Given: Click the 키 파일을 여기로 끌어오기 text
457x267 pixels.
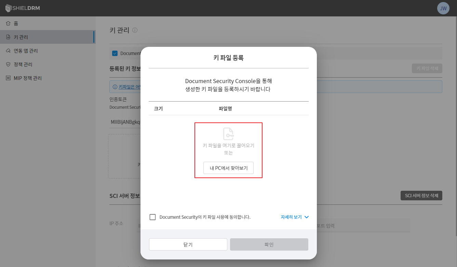Looking at the screenshot, I should tap(228, 145).
